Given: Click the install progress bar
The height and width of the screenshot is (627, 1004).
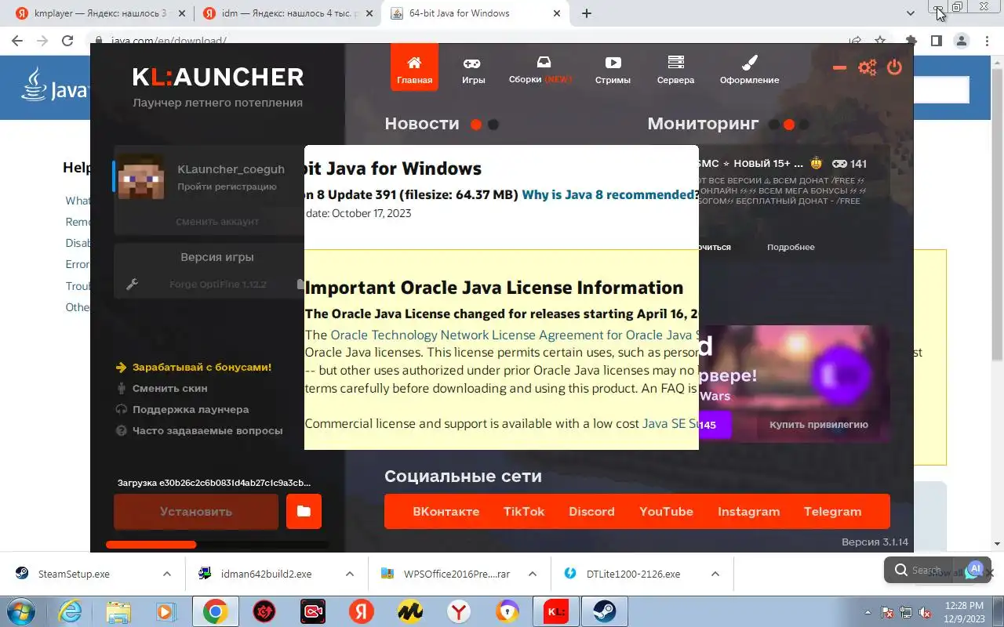Looking at the screenshot, I should [x=216, y=545].
